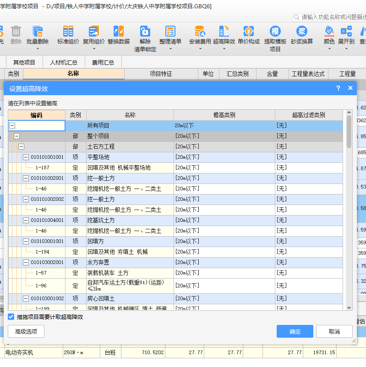Collapse item 010103001001 回填方
Screen dimensions: 366x367
point(26,241)
